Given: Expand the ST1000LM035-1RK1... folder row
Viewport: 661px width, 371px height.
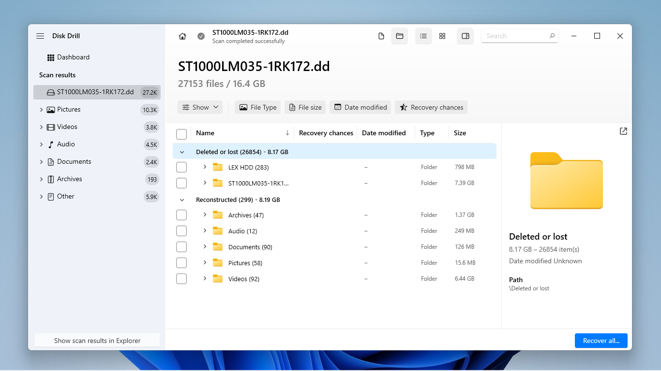Looking at the screenshot, I should tap(205, 183).
